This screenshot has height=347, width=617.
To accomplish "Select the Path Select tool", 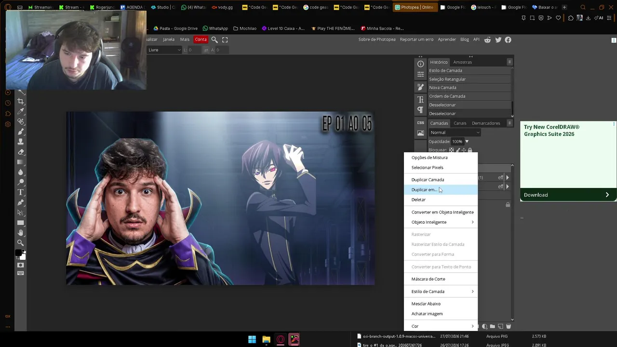I will (21, 213).
